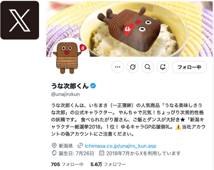View the header banner photo

pos(129,29)
